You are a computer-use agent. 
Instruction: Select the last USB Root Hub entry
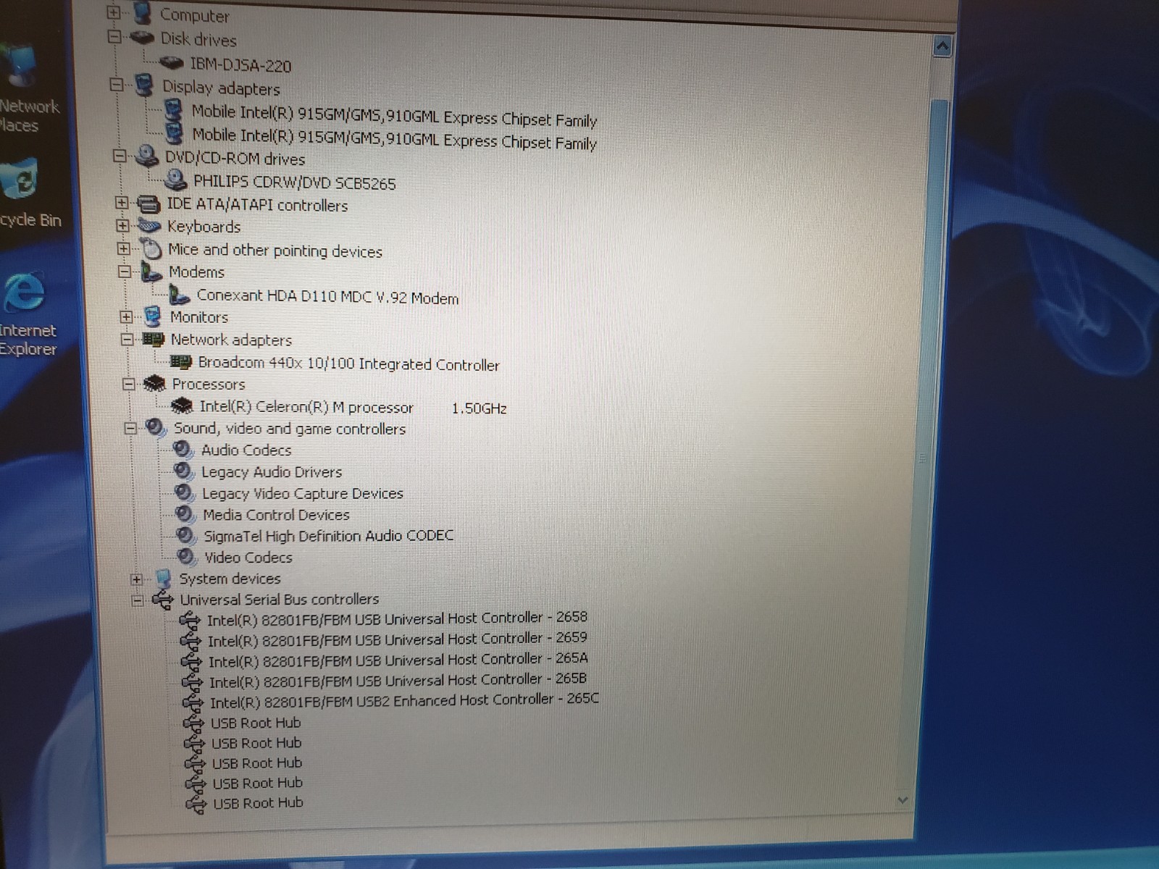coord(259,803)
